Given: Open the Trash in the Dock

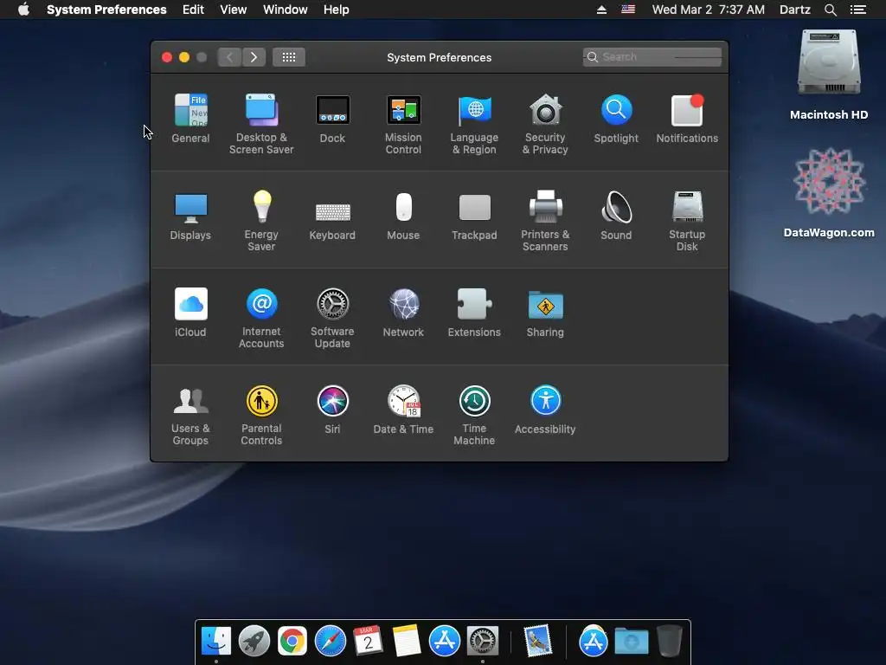Looking at the screenshot, I should click(670, 642).
